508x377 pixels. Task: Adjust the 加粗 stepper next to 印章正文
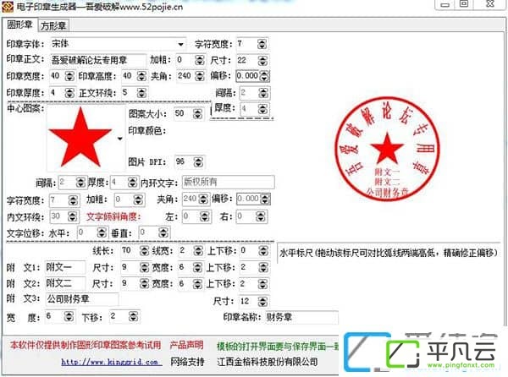[200, 60]
